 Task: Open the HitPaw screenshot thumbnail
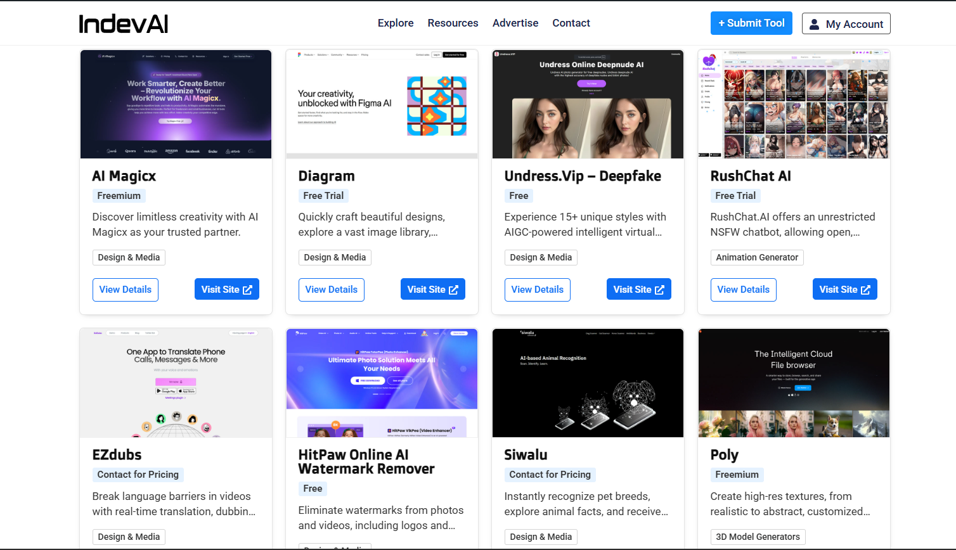coord(382,383)
